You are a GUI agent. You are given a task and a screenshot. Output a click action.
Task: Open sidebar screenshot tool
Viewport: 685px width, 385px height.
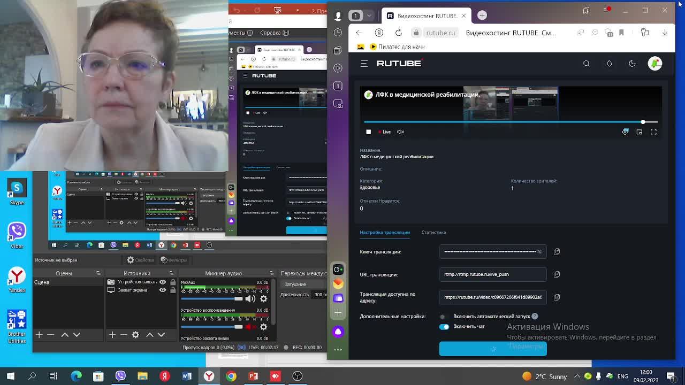click(x=338, y=104)
